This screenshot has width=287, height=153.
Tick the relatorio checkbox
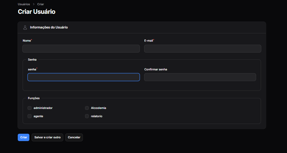tap(87, 116)
